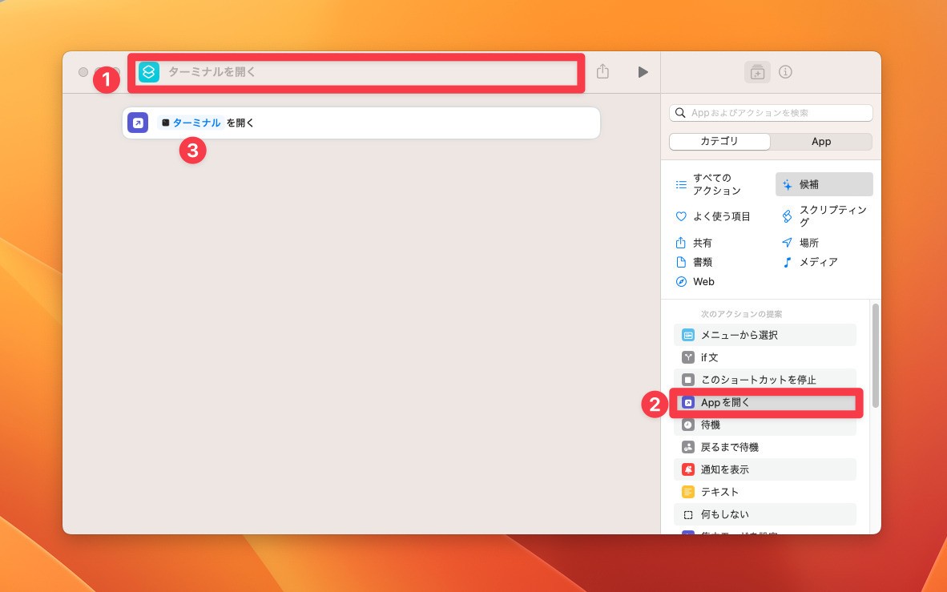Viewport: 947px width, 592px height.
Task: Select the メディア music note icon
Action: coord(787,261)
